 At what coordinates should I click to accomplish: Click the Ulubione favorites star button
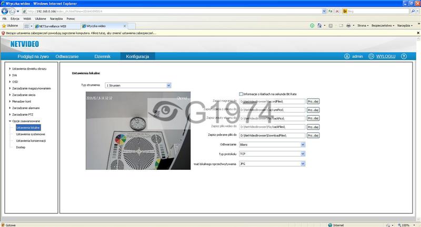10,26
